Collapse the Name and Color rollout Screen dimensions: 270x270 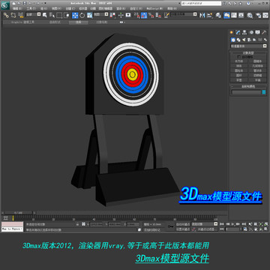[x=248, y=86]
